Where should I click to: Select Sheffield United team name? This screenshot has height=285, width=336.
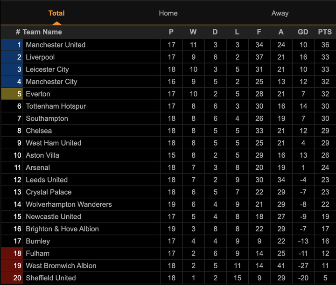[x=50, y=278]
